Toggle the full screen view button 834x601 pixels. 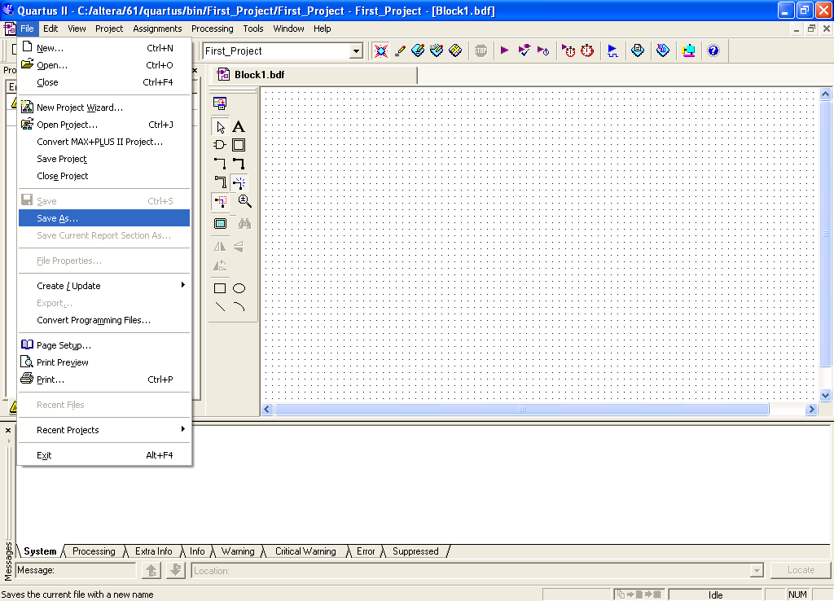220,223
